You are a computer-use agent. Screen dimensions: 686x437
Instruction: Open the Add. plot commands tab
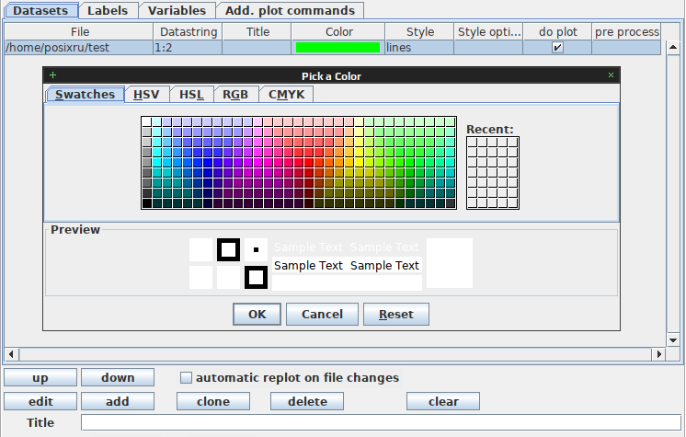point(290,10)
